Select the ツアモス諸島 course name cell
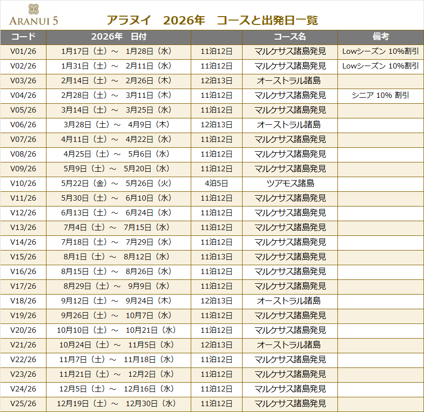Image resolution: width=424 pixels, height=412 pixels. pos(290,183)
